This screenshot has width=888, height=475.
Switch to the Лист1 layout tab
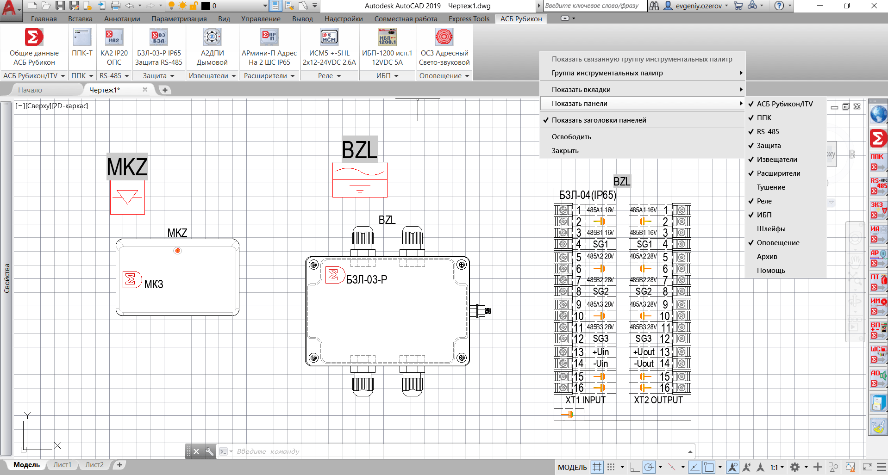pyautogui.click(x=62, y=465)
